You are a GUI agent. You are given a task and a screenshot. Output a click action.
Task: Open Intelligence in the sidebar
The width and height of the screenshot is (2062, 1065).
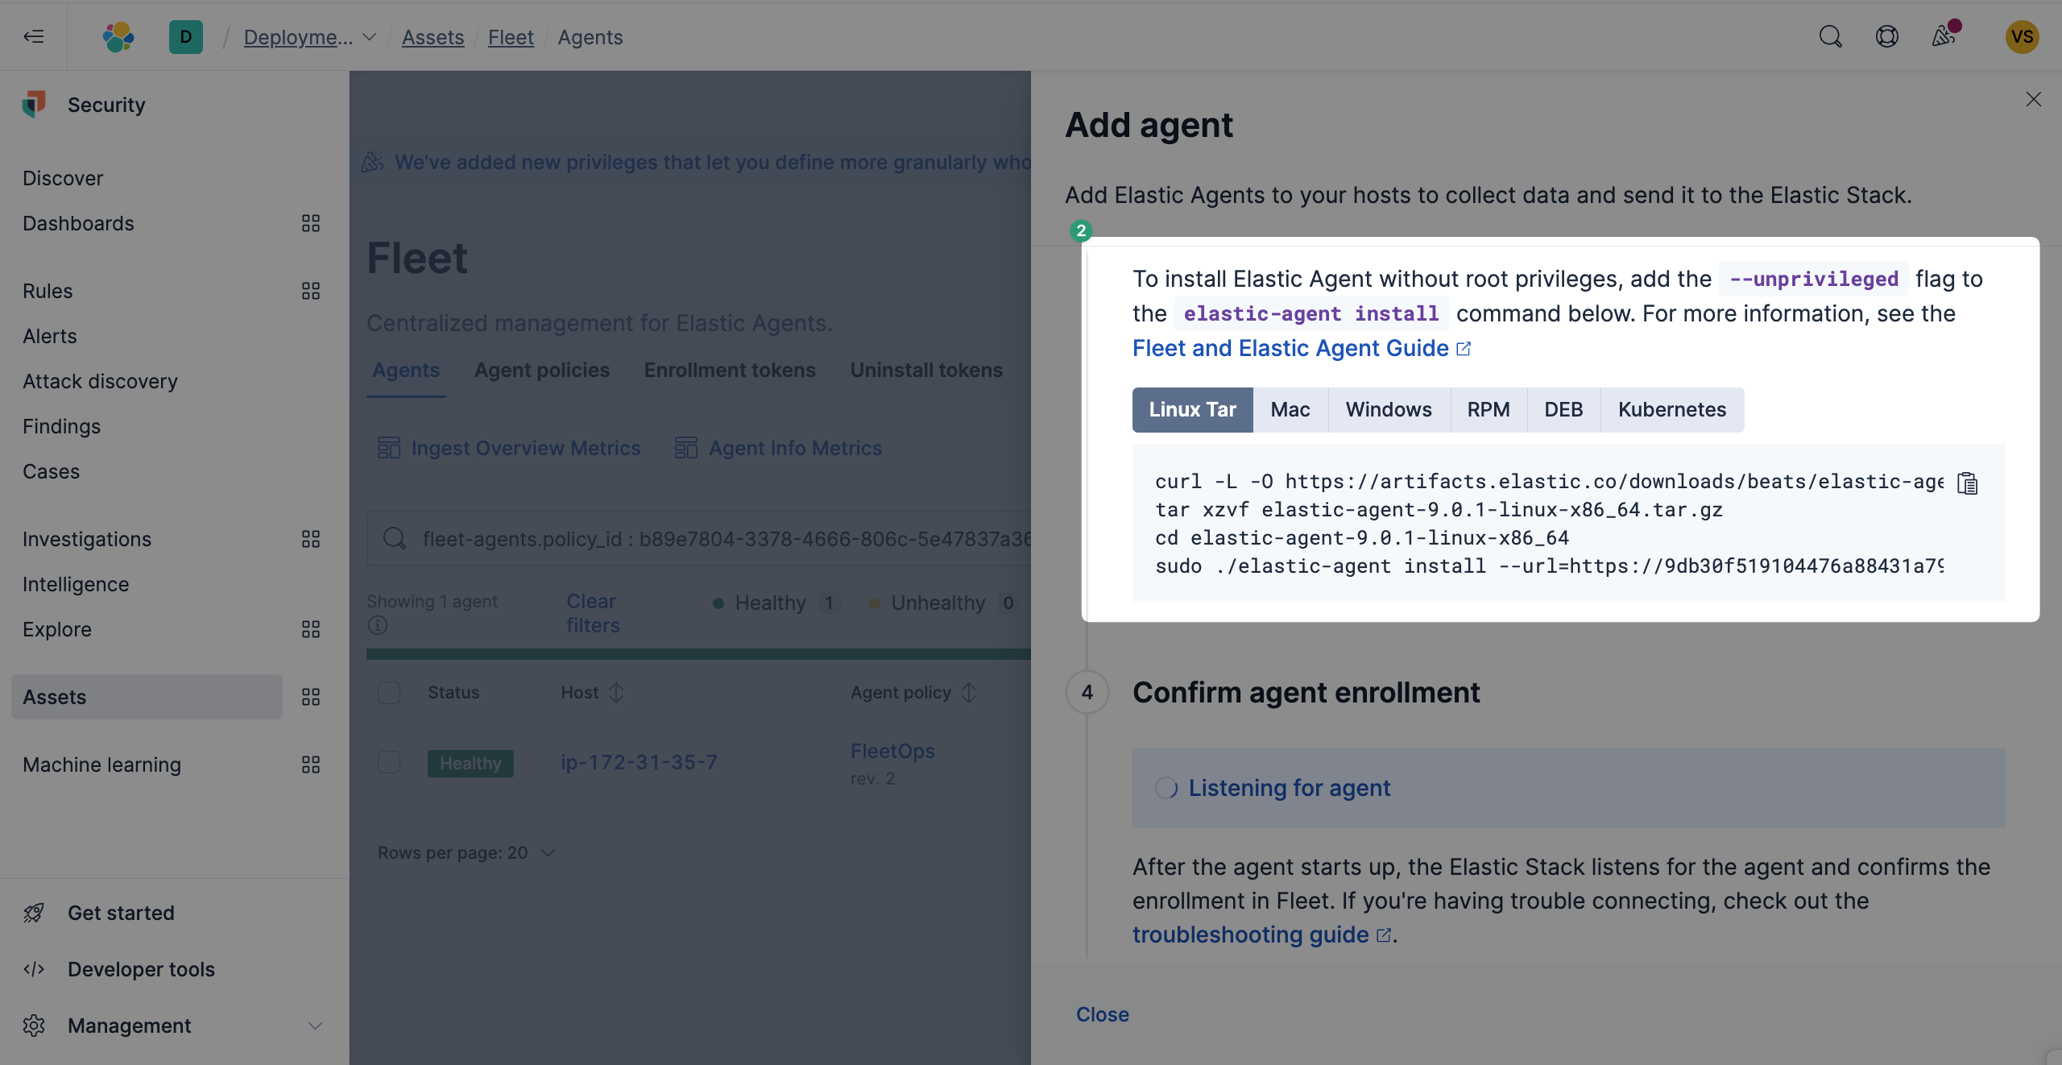tap(76, 584)
